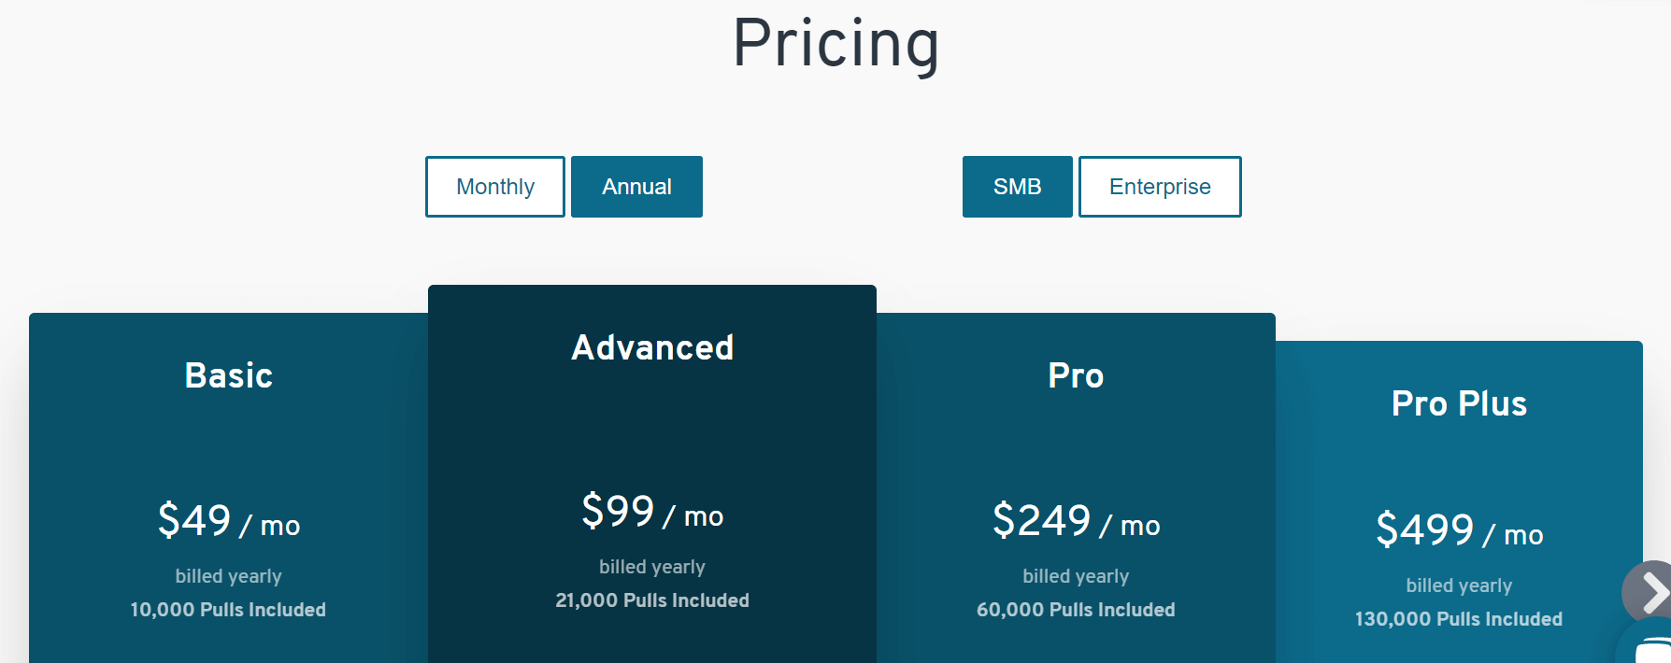Click the $99 / mo price
The height and width of the screenshot is (663, 1671).
click(x=652, y=512)
